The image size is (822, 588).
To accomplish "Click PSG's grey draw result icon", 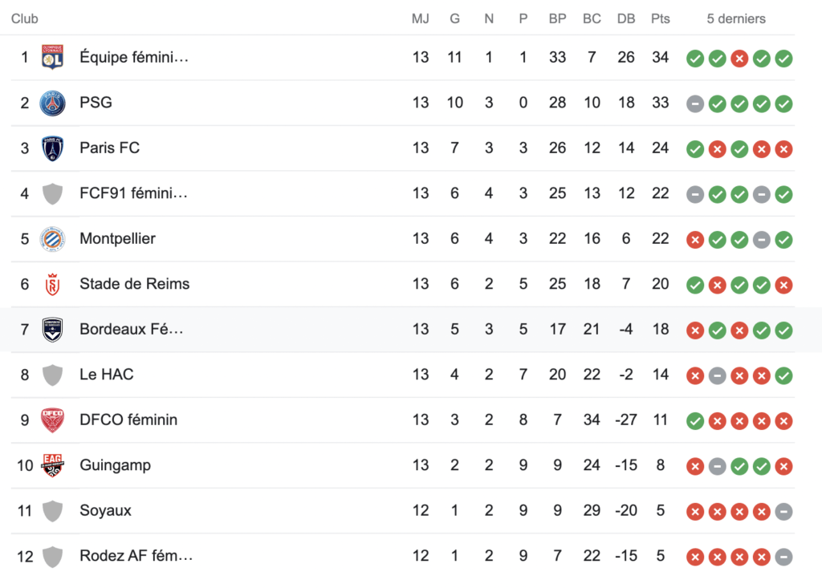I will (695, 103).
